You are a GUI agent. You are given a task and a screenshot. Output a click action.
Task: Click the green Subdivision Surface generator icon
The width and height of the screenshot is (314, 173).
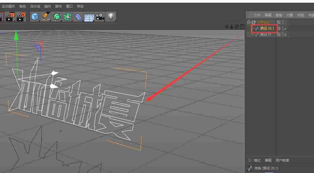coord(57,17)
